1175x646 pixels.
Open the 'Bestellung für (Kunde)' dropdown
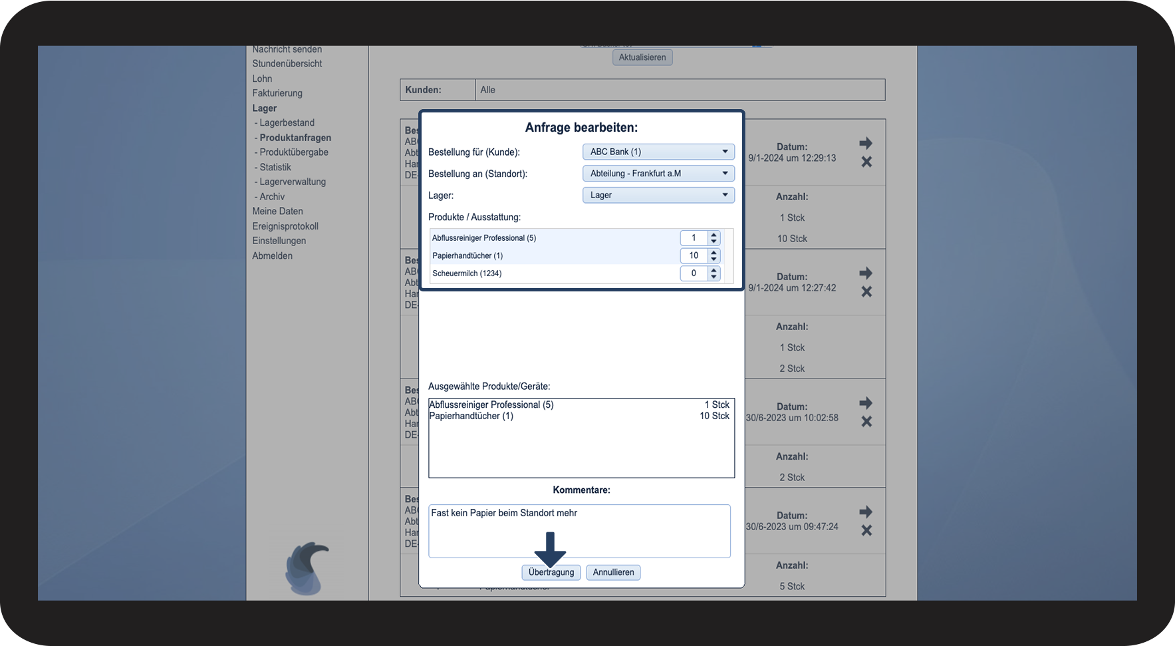point(658,152)
